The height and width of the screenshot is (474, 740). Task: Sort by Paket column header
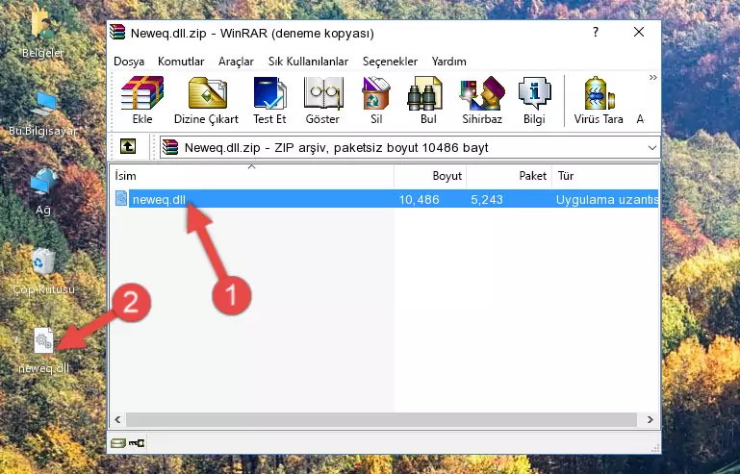(509, 176)
